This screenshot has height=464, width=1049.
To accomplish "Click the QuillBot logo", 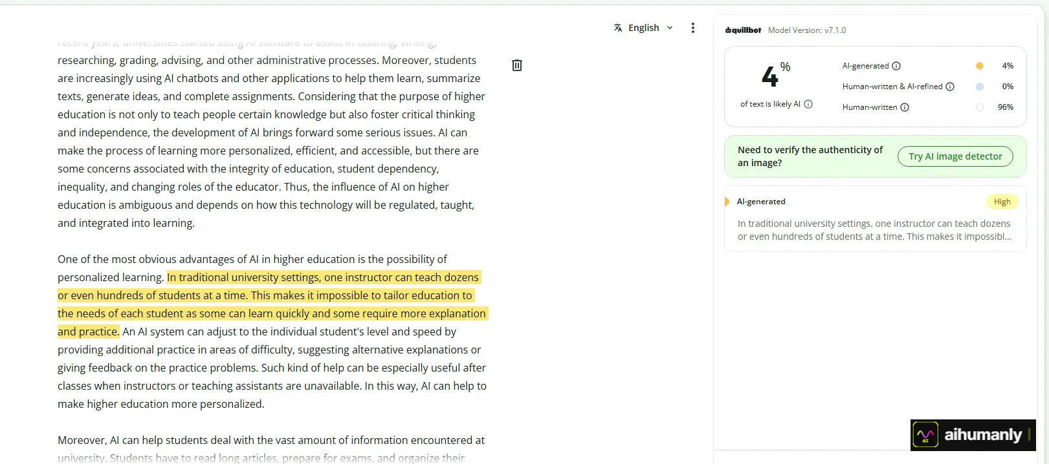I will (743, 30).
